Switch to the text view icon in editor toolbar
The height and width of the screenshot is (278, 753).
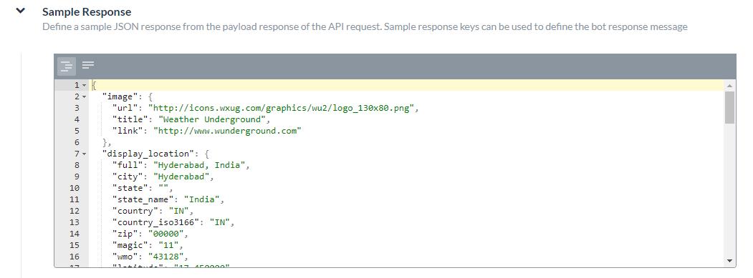pos(88,65)
